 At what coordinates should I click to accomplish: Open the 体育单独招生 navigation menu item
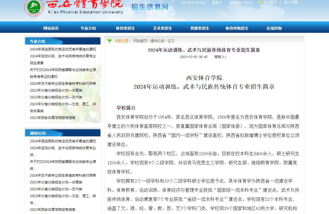[237, 28]
